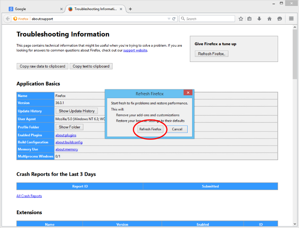The width and height of the screenshot is (299, 228).
Task: Go to the Home page icon
Action: click(269, 19)
